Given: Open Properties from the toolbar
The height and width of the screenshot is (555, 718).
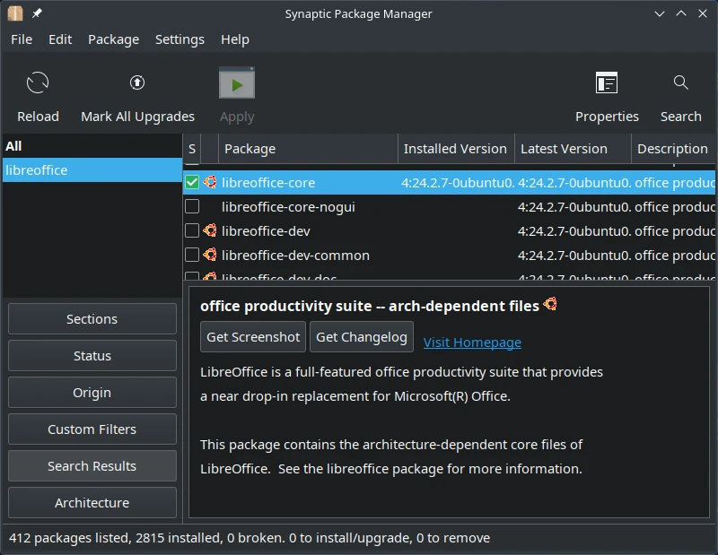Looking at the screenshot, I should coord(607,84).
